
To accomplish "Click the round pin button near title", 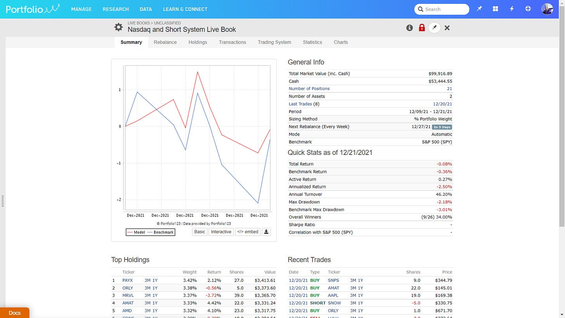I will (x=434, y=28).
